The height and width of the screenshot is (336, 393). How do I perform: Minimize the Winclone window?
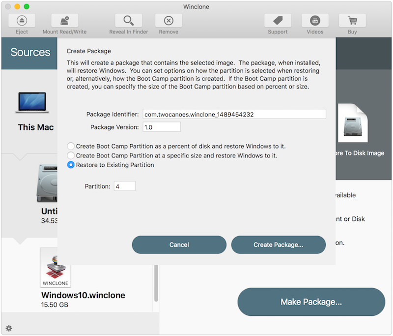[17, 6]
